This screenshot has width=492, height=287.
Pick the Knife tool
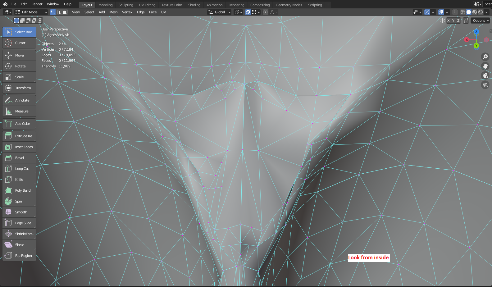pos(19,180)
